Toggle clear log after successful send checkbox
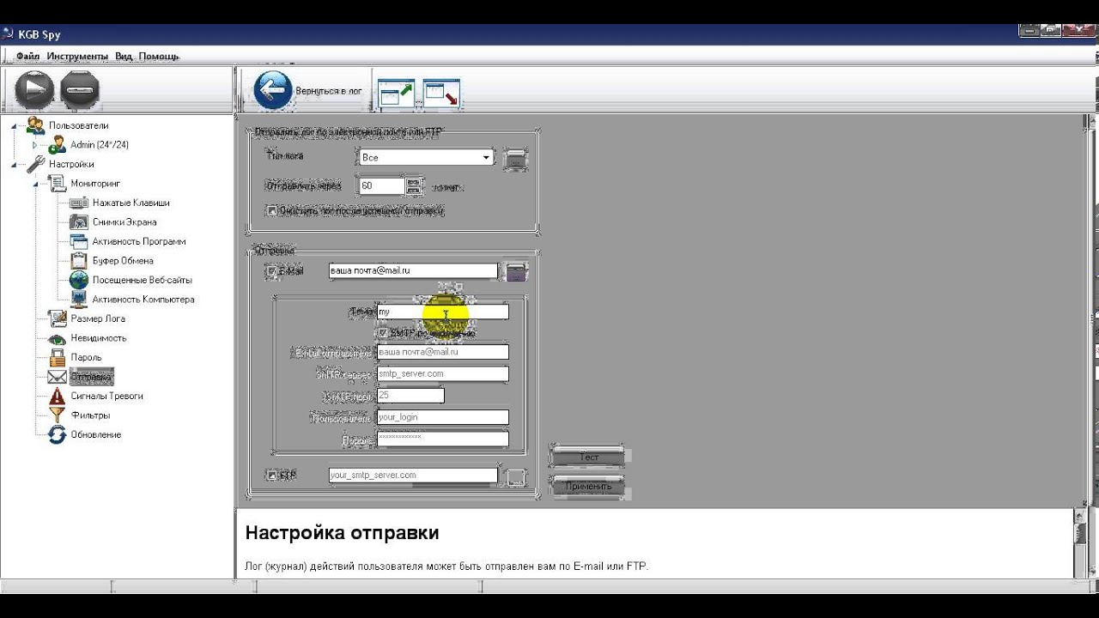The height and width of the screenshot is (618, 1099). (272, 210)
